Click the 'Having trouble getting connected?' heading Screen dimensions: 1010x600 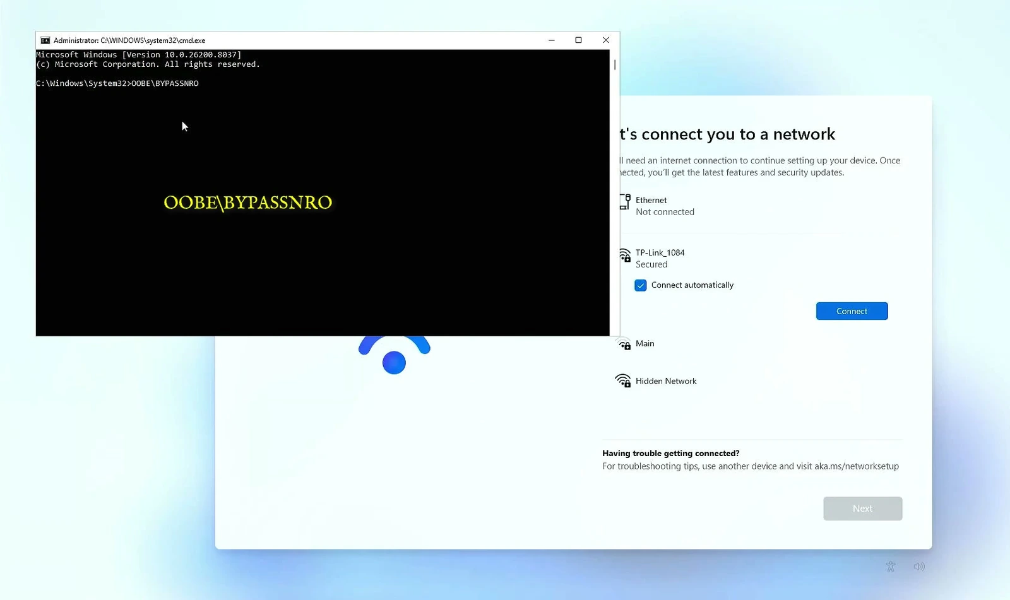671,453
